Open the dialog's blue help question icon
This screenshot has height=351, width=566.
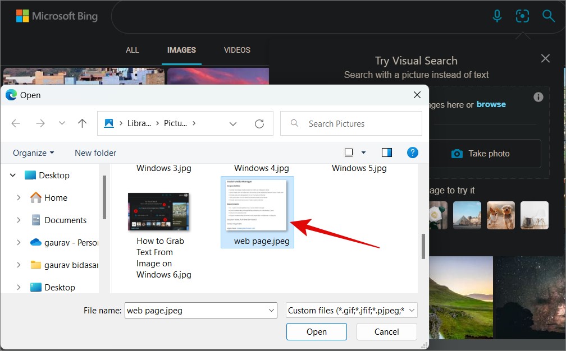coord(412,153)
